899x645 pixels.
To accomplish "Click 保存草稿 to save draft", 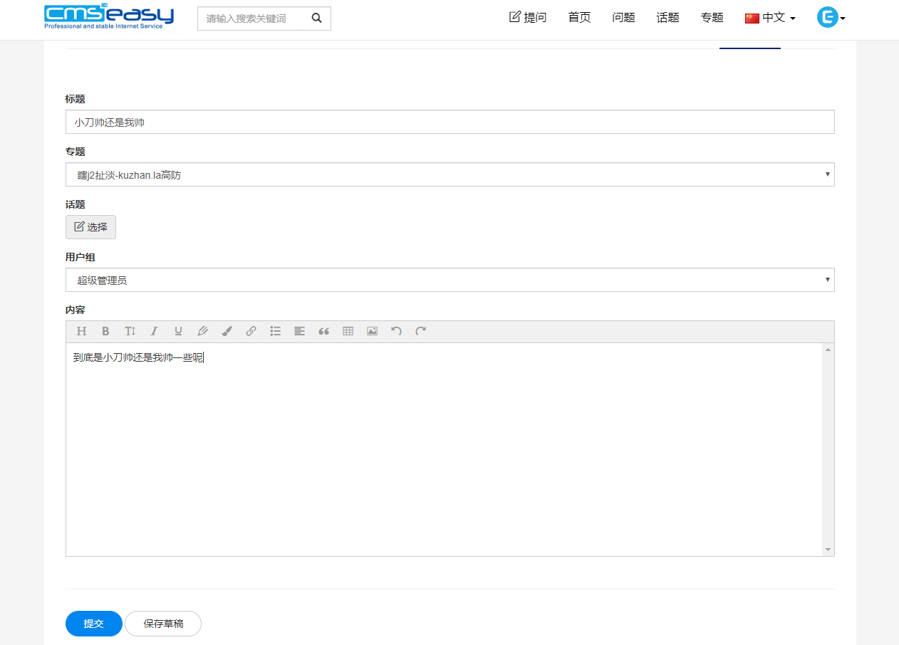I will (163, 624).
